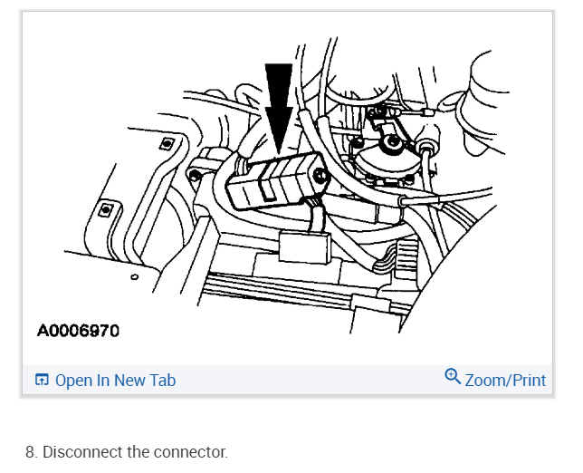
Task: Click the word connector in step 8
Action: coord(190,452)
